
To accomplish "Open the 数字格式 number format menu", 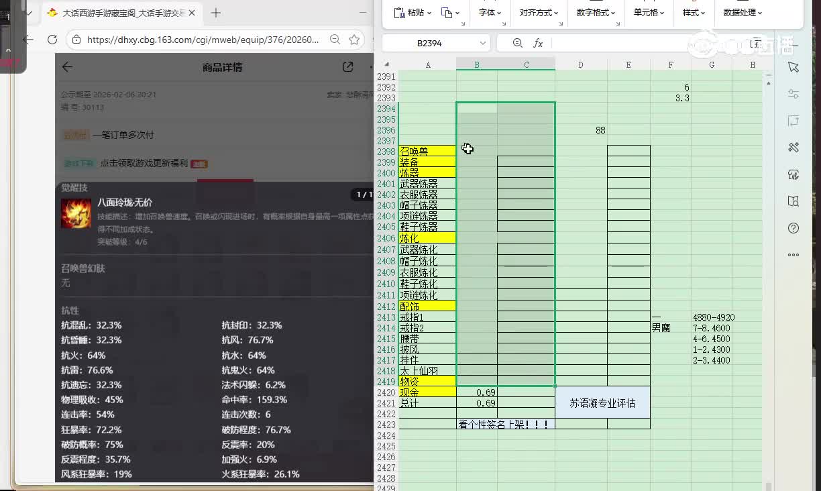I will (596, 13).
